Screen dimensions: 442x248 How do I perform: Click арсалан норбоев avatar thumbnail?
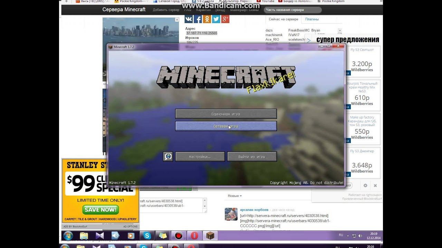pyautogui.click(x=231, y=214)
